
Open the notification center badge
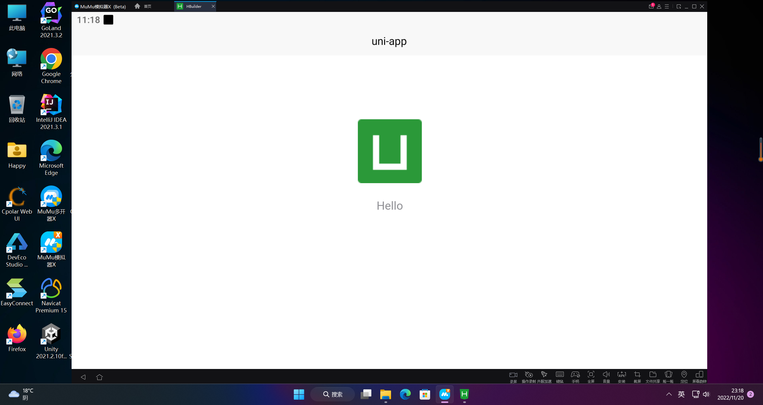tap(751, 394)
